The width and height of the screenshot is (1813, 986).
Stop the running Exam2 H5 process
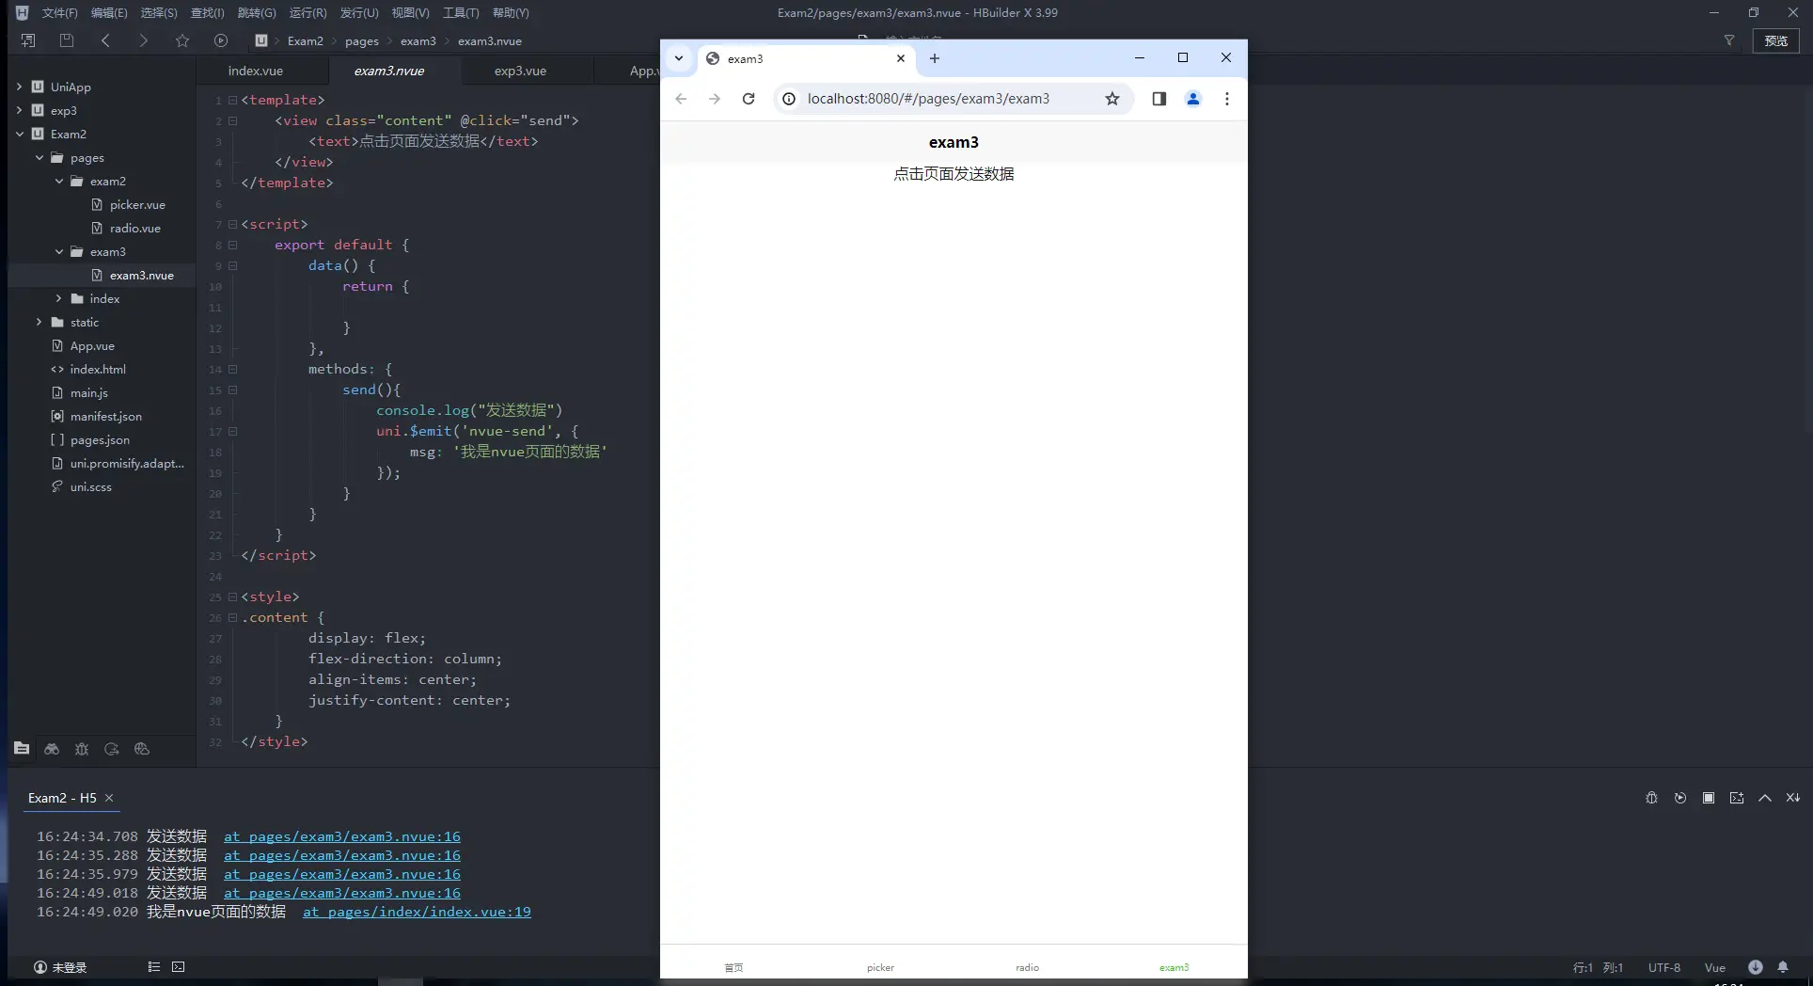1709,798
